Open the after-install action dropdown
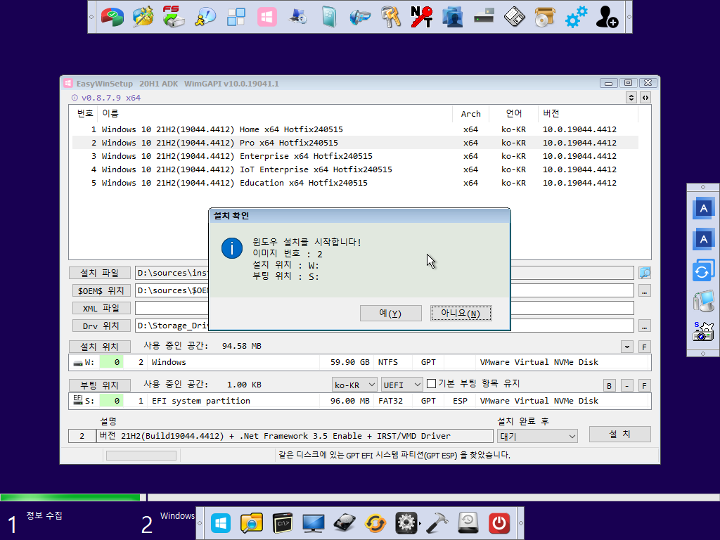Screen dimensions: 720x540 (537, 436)
